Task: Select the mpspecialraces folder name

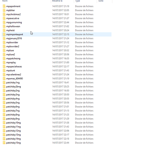Action: tap(14, 66)
